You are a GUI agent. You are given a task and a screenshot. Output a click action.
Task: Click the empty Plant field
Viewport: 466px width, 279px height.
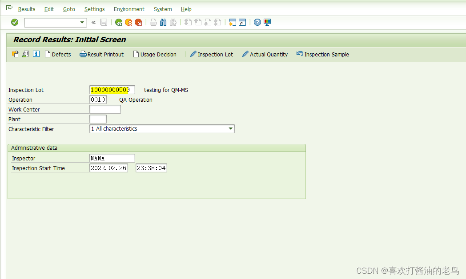coord(98,120)
